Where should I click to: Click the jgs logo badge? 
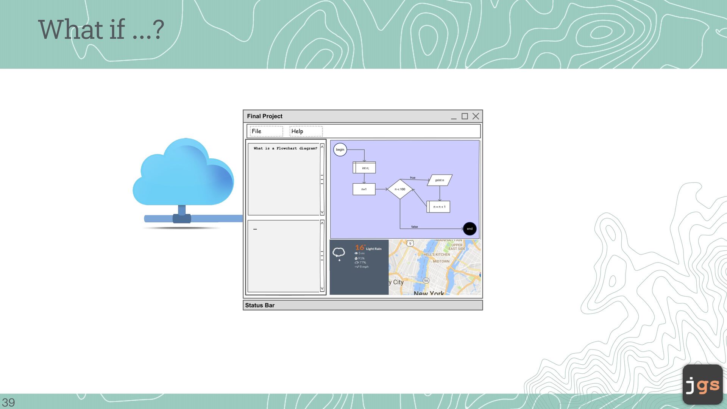(x=702, y=385)
